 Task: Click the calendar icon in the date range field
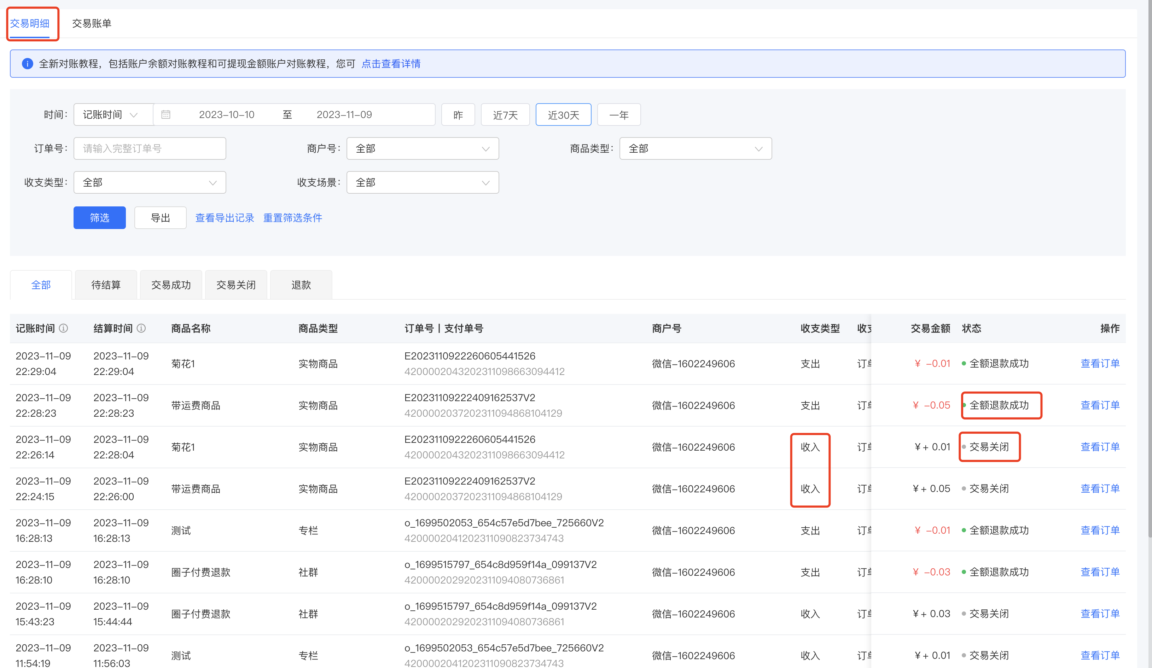(166, 115)
